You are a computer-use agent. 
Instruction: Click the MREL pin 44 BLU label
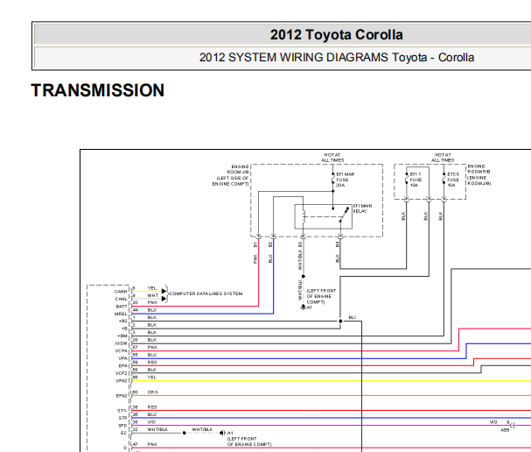pyautogui.click(x=144, y=310)
